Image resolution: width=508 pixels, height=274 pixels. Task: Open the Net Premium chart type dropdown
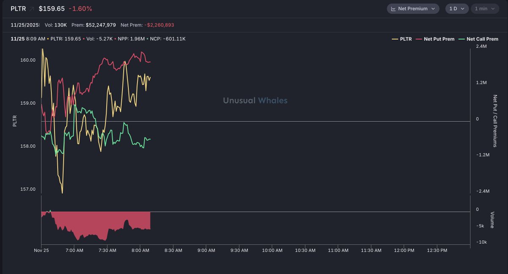click(413, 9)
